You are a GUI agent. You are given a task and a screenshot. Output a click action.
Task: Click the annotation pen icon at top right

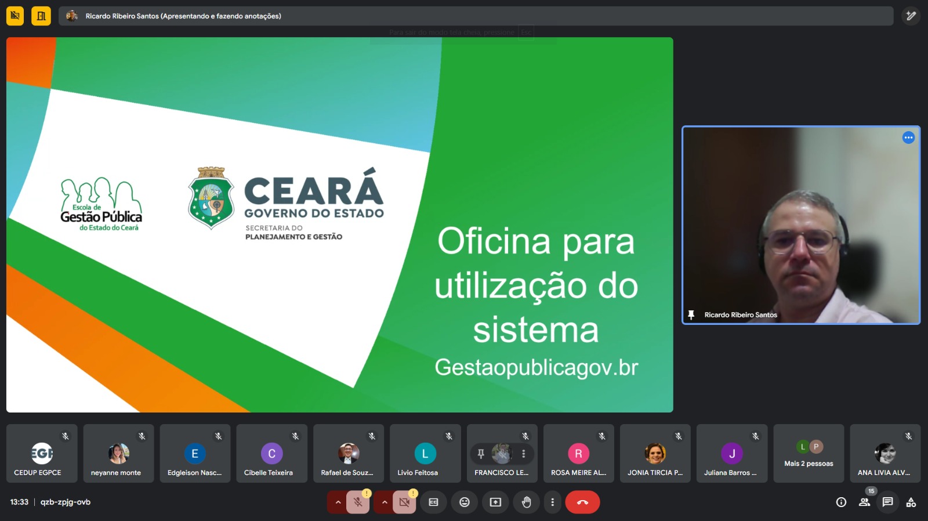(911, 16)
